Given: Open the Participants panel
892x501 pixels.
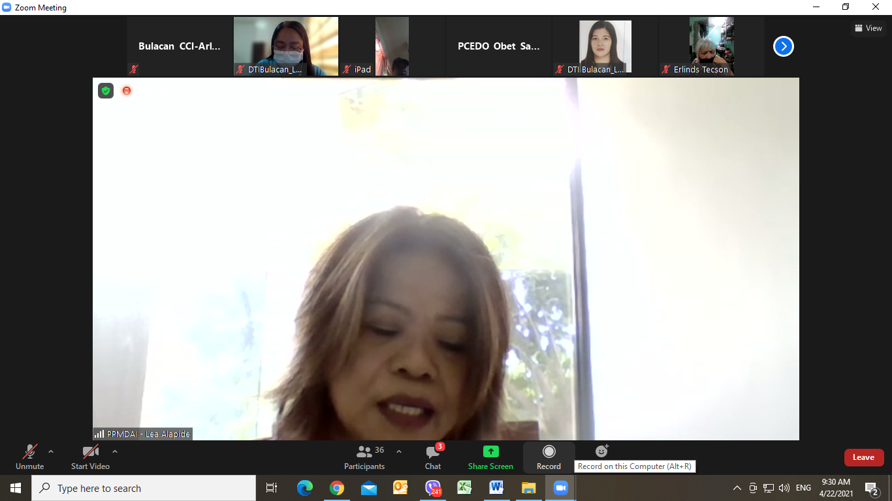Looking at the screenshot, I should click(364, 457).
